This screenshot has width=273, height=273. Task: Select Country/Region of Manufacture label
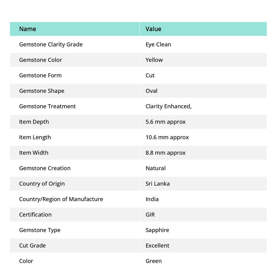pyautogui.click(x=61, y=199)
